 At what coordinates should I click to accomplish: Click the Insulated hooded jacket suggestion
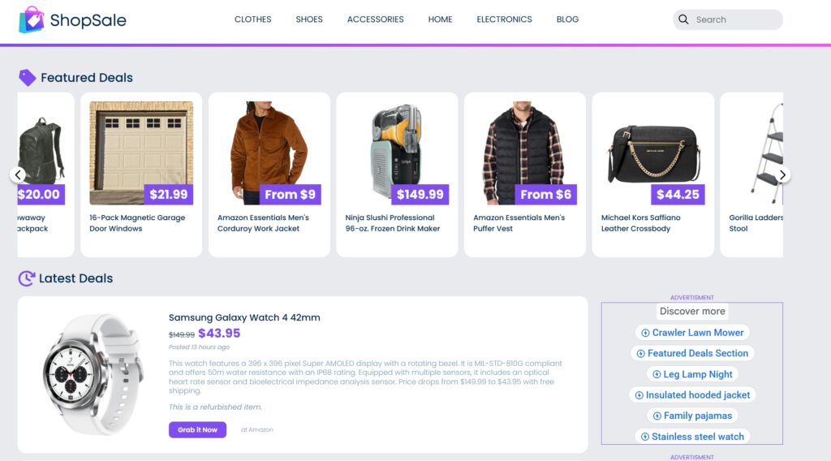coord(698,395)
